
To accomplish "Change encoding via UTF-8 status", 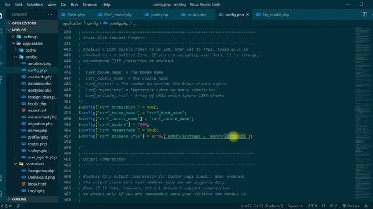I will pyautogui.click(x=312, y=206).
